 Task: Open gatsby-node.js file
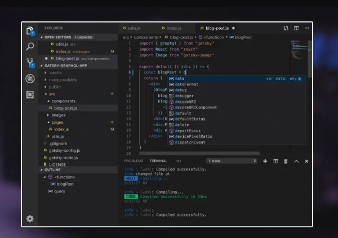78,158
